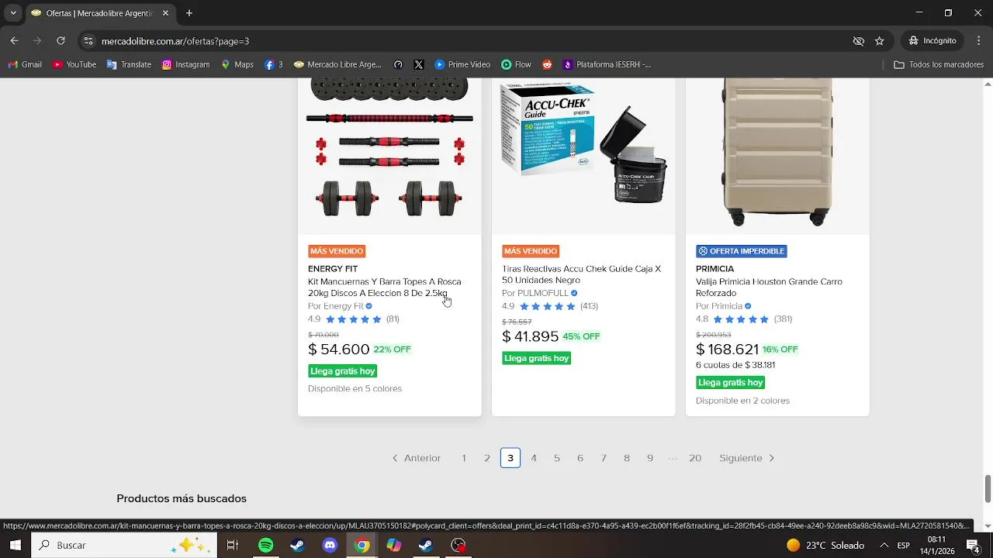Go to the Siguiente page
Viewport: 993px width, 558px height.
click(x=747, y=458)
